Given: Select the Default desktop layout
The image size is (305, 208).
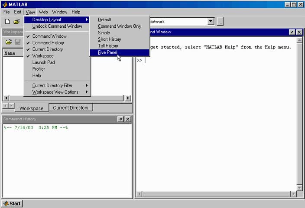Looking at the screenshot, I should 120,19.
